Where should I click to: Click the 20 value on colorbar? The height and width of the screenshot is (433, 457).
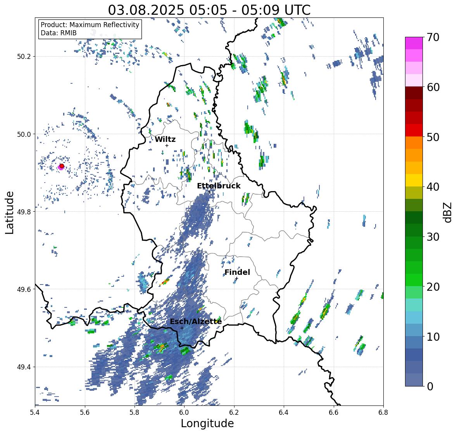coord(433,287)
